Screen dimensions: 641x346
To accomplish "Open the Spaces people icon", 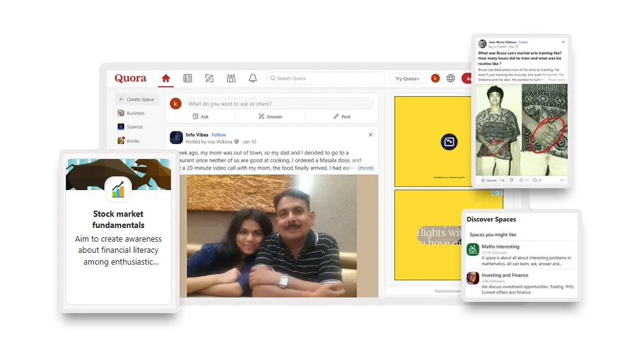I will tap(231, 78).
